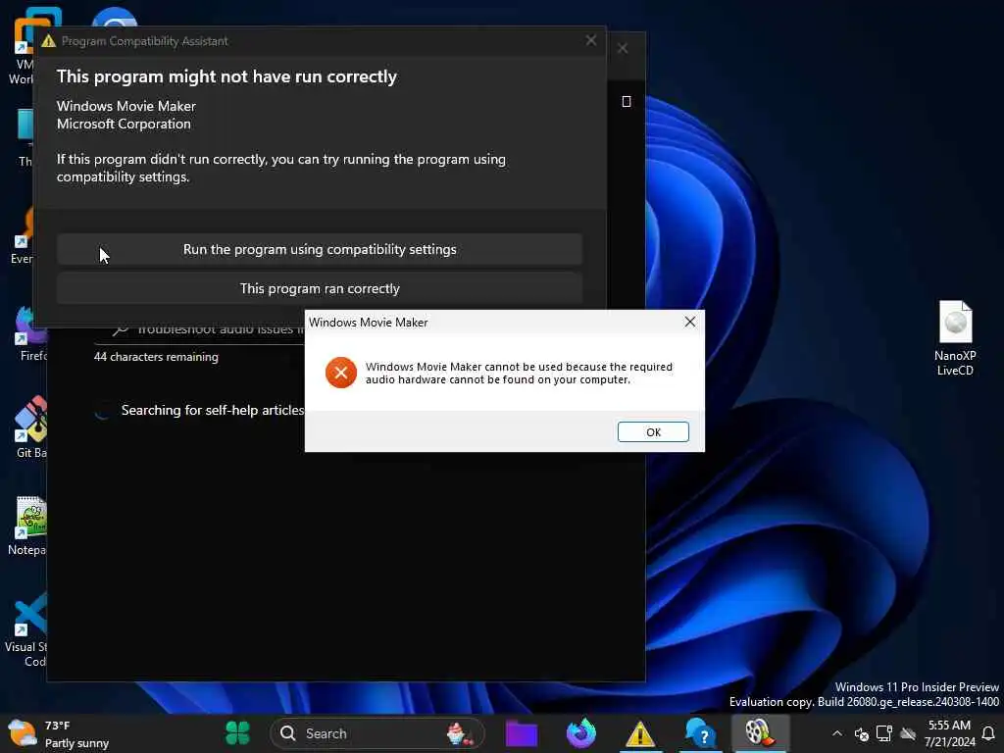Screen dimensions: 1004x753
Task: Run the program using compatibility settings
Action: click(320, 249)
